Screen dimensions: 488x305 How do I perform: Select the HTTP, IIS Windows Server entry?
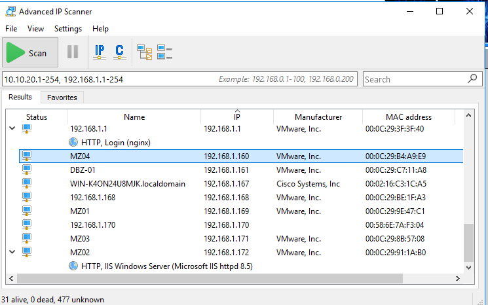(x=167, y=266)
